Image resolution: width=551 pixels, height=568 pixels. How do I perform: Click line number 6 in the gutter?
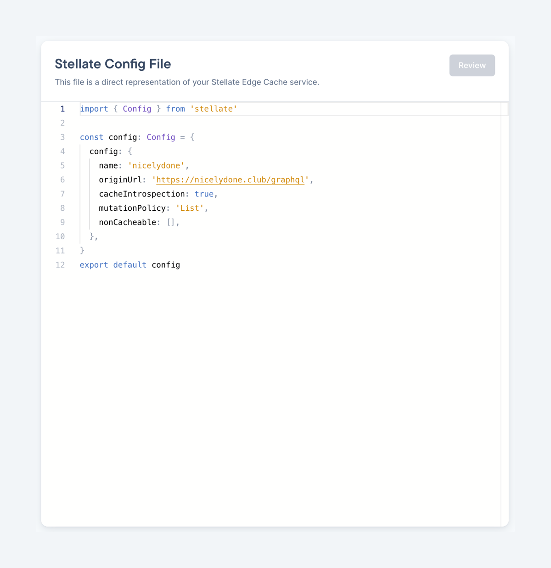(x=62, y=180)
